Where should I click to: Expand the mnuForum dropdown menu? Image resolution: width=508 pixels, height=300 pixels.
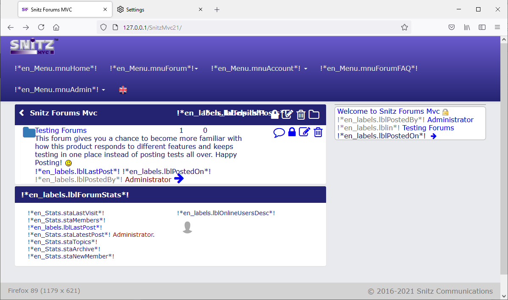coord(154,68)
